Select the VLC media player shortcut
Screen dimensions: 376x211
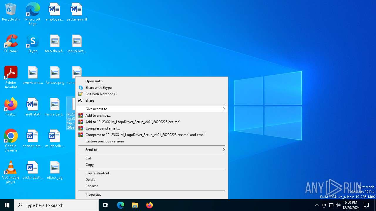[x=11, y=172]
